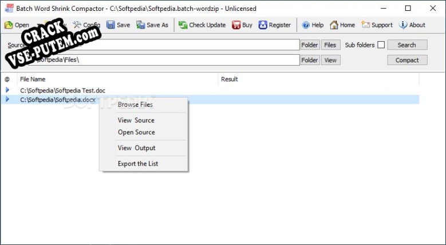Click the Support mail icon
Screen dimensions: 446x245
tap(365, 25)
